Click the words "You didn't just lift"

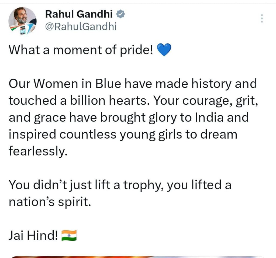coord(54,185)
